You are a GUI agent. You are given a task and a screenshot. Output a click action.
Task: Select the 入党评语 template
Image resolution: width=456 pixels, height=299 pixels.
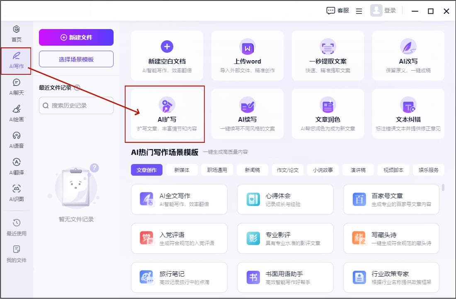point(179,238)
